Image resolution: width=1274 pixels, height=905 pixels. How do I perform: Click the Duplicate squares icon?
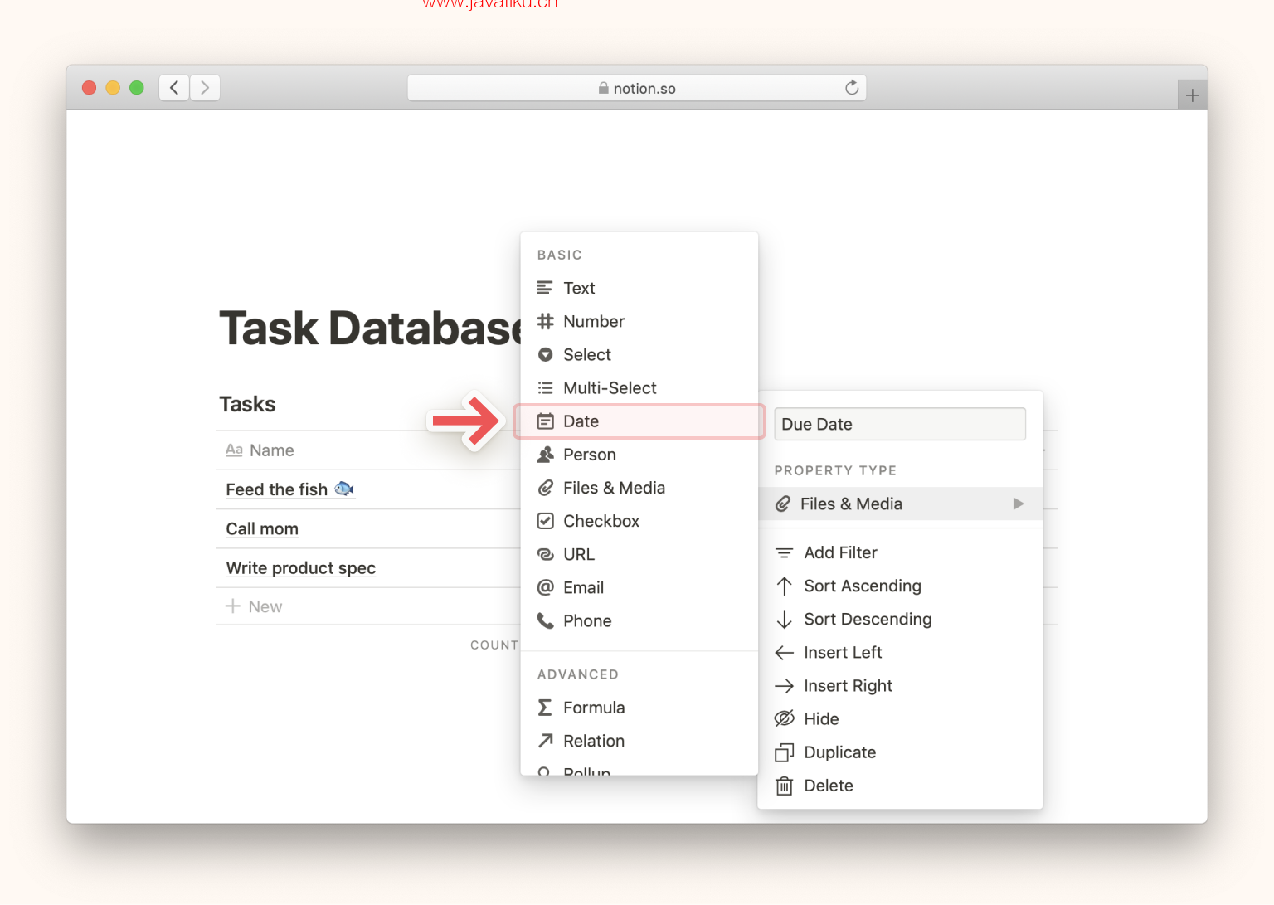tap(784, 752)
